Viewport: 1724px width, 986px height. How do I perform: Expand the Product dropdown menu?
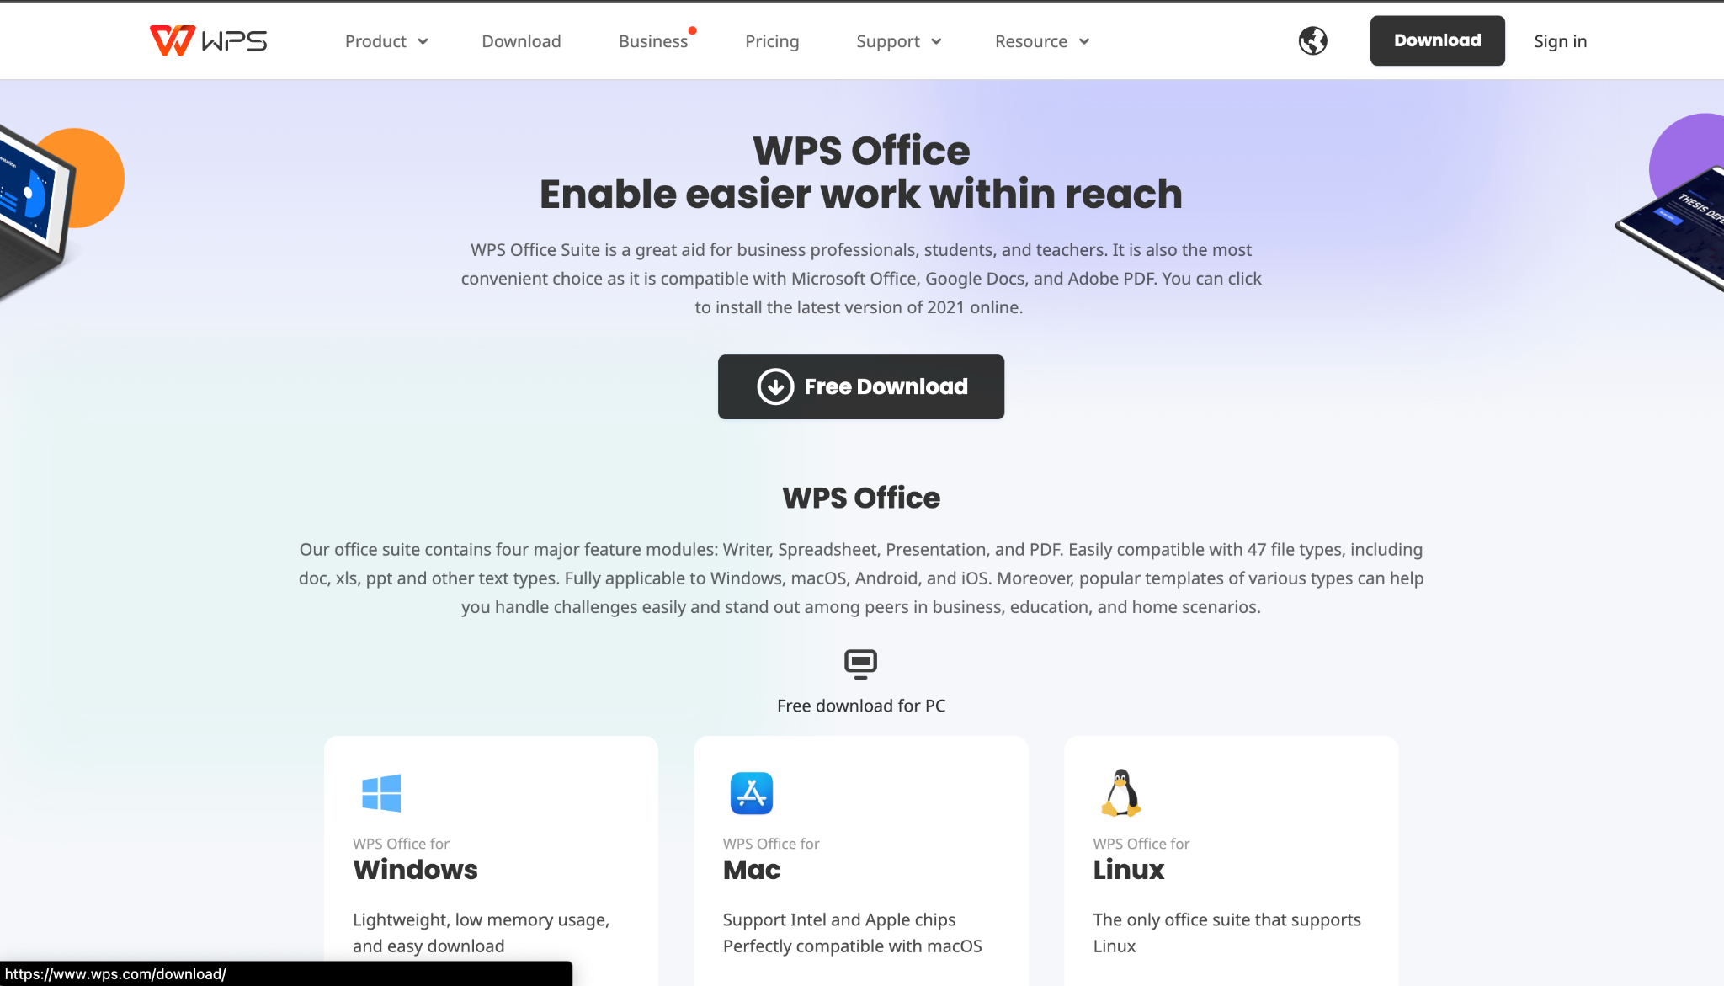(385, 40)
